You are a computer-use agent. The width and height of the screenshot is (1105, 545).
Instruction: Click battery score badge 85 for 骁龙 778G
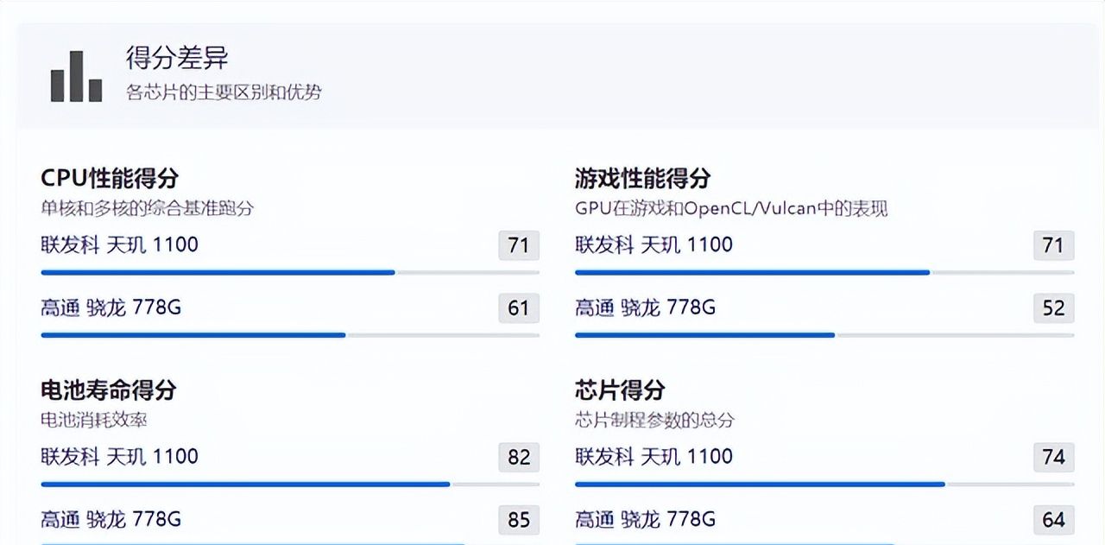(x=519, y=520)
